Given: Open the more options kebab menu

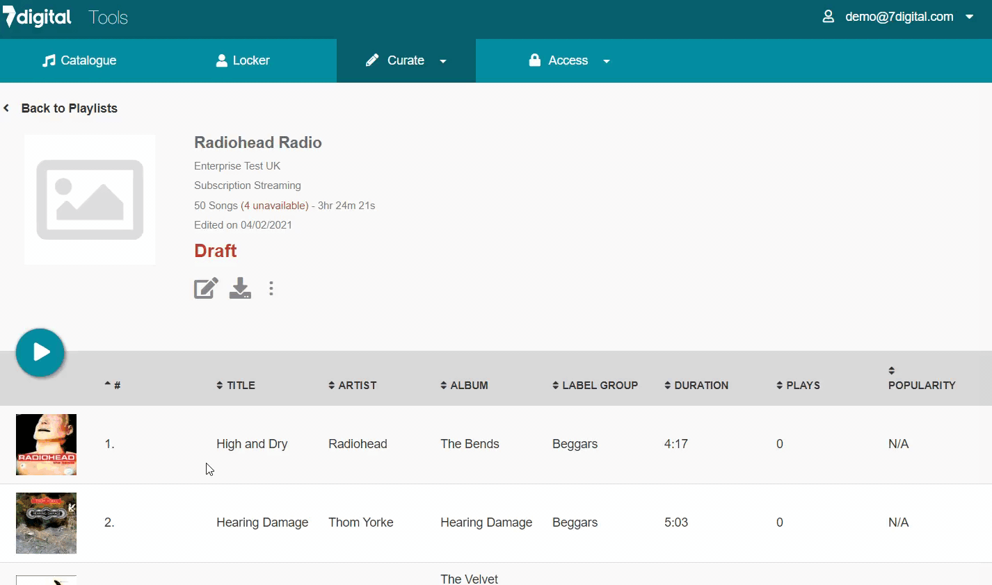Looking at the screenshot, I should coord(271,288).
